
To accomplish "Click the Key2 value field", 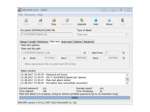I will point(110,58).
